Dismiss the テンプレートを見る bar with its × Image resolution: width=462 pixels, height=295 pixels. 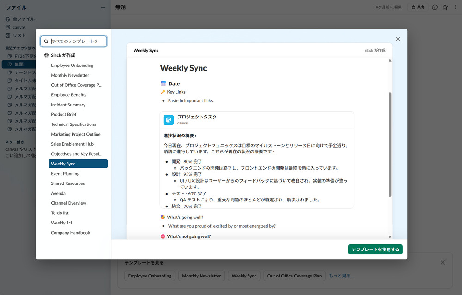(442, 262)
